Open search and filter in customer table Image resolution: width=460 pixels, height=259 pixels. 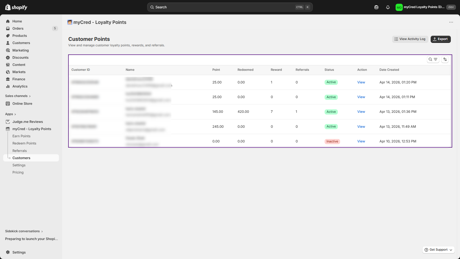tap(433, 59)
